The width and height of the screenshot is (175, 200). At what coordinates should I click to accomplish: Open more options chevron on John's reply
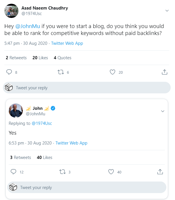pyautogui.click(x=163, y=111)
